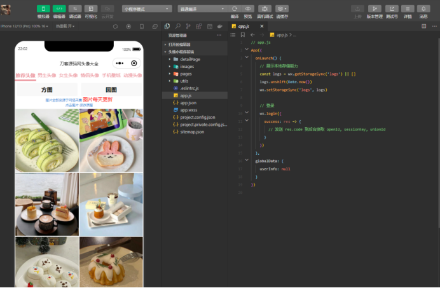Collapse the project root folder section

[195, 51]
